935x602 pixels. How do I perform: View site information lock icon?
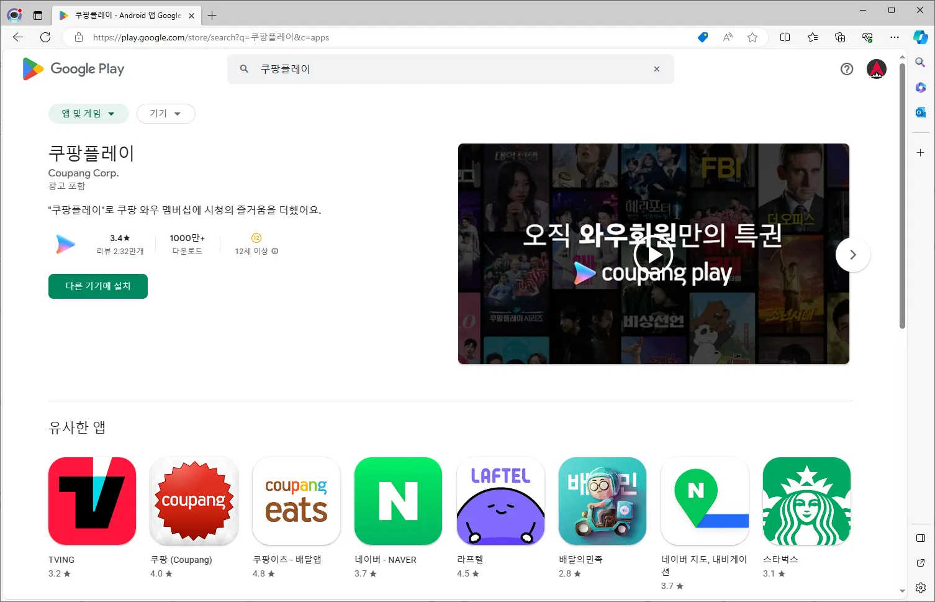[79, 37]
